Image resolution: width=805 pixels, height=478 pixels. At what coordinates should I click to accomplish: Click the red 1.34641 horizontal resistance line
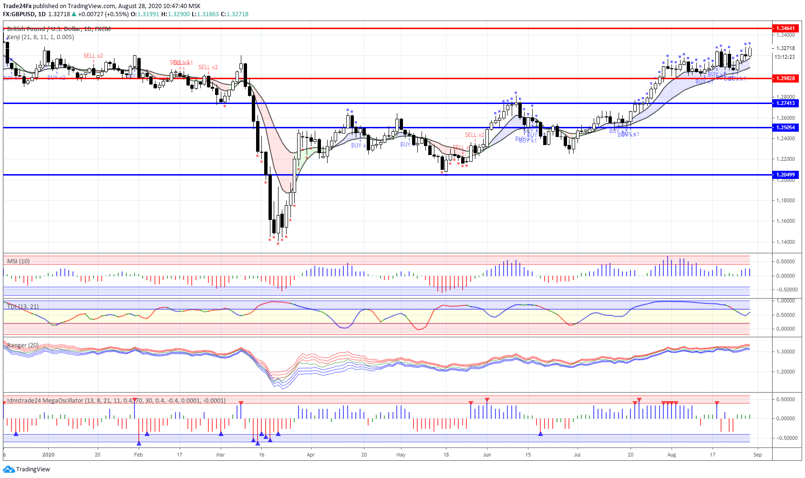387,29
